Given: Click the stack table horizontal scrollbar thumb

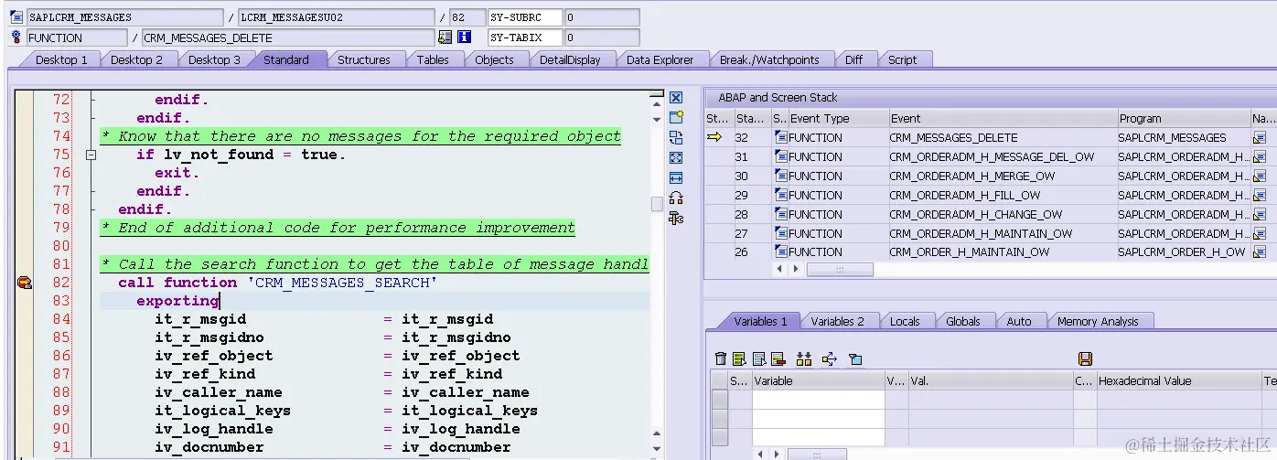Looking at the screenshot, I should pos(840,270).
